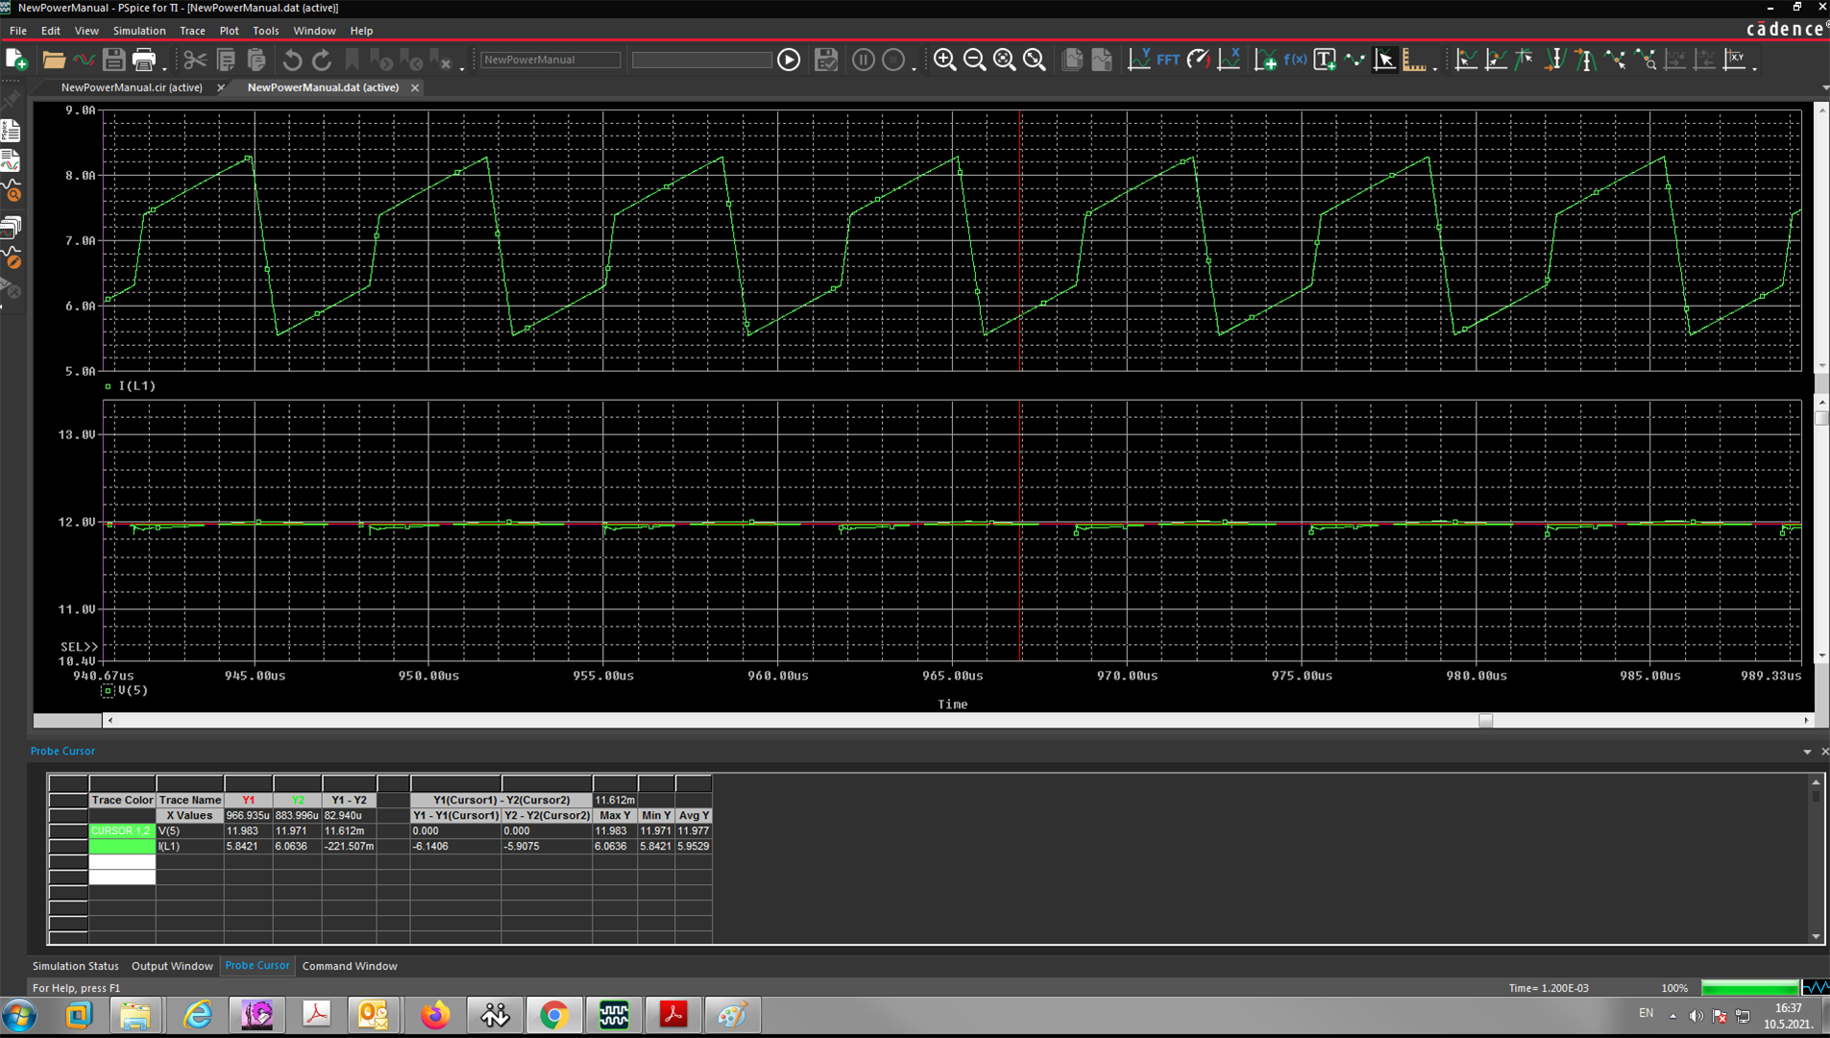Print the current plot

144,60
